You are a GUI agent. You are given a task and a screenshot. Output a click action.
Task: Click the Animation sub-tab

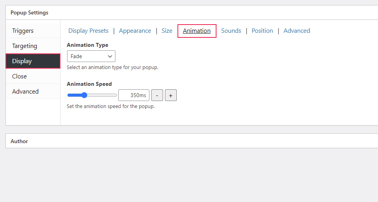click(197, 31)
